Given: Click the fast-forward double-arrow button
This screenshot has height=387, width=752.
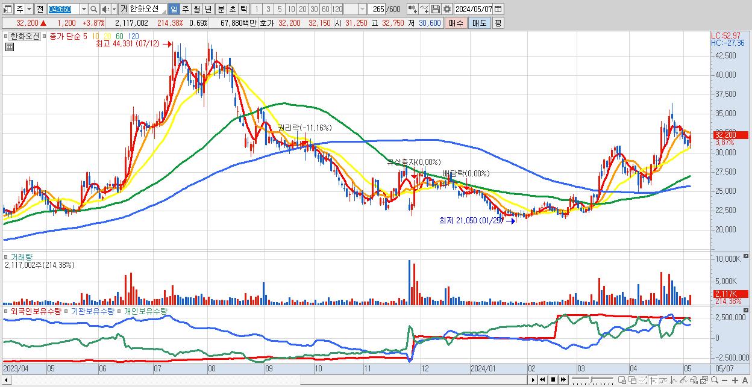Looking at the screenshot, I should (563, 380).
